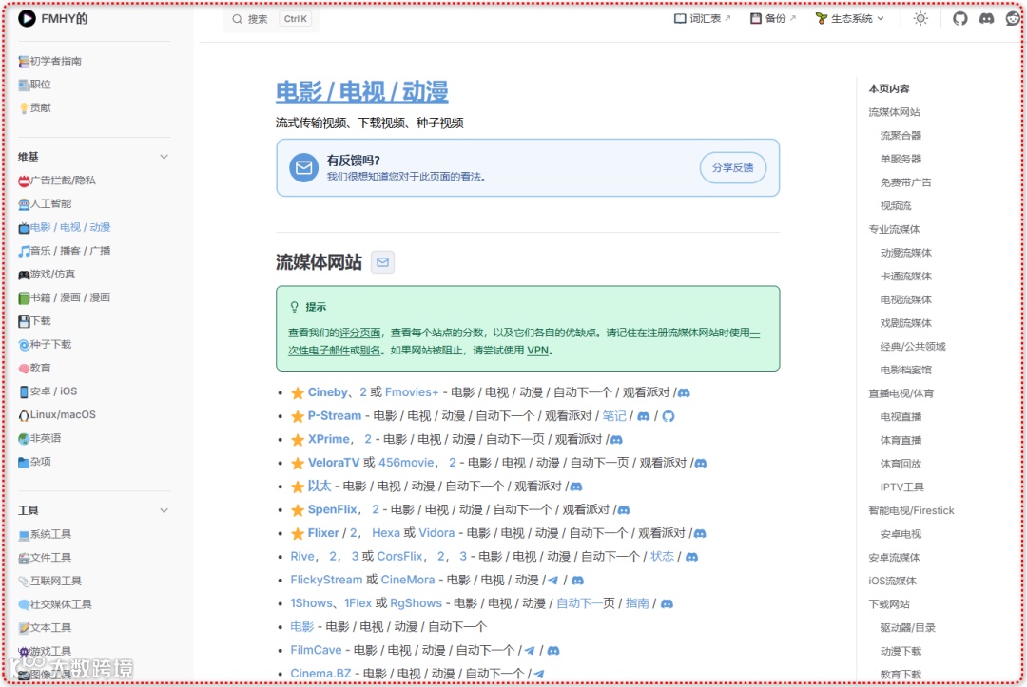Open 非英语 sidebar page
The width and height of the screenshot is (1027, 687).
(x=40, y=438)
